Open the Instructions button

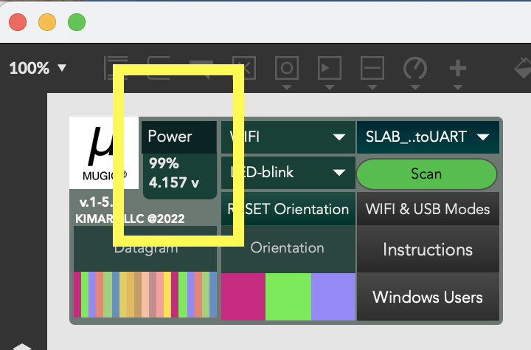427,250
